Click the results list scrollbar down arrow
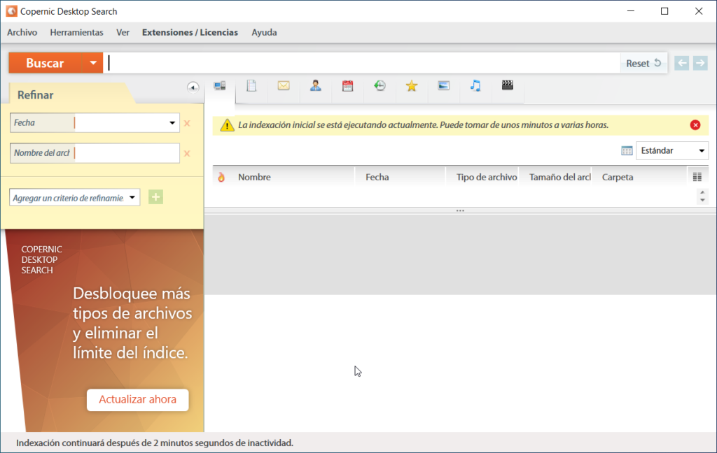This screenshot has width=717, height=453. click(702, 201)
